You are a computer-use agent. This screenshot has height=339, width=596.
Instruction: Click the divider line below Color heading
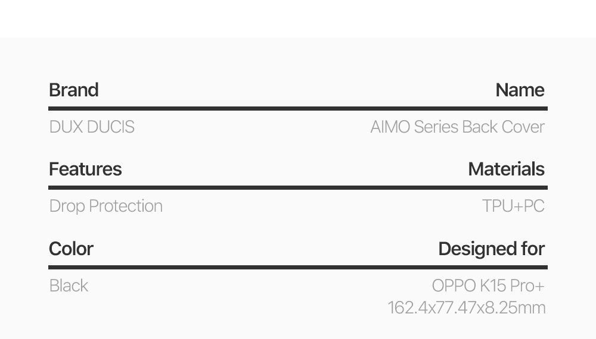(x=298, y=267)
